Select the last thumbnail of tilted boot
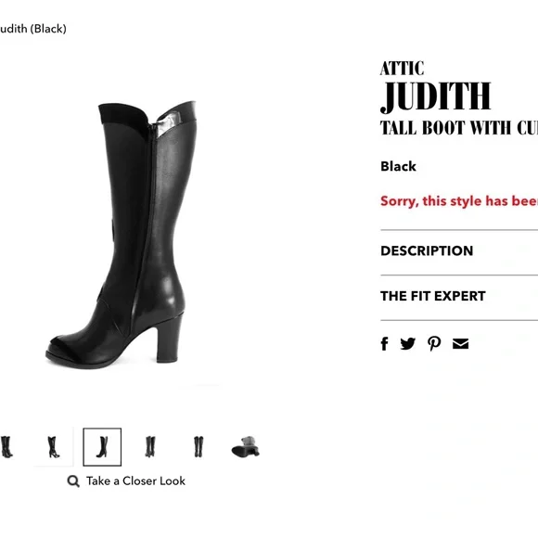 pos(246,446)
